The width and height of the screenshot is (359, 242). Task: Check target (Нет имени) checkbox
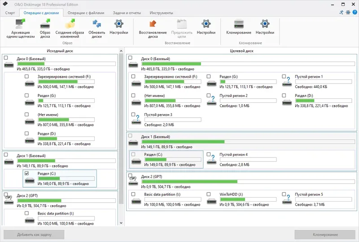pos(133,95)
